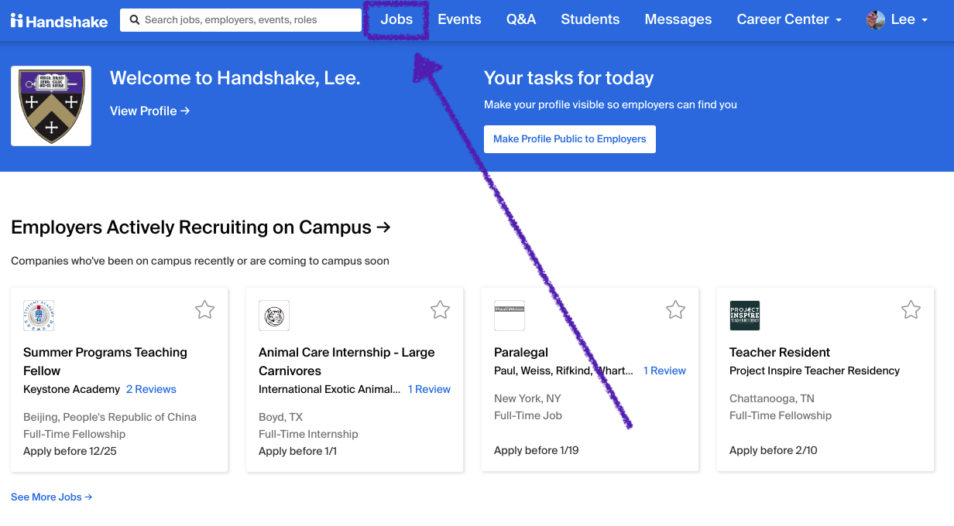The image size is (954, 526).
Task: Open the Q&A tab
Action: click(521, 19)
